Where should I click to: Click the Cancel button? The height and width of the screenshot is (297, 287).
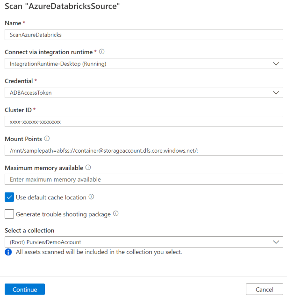264,290
